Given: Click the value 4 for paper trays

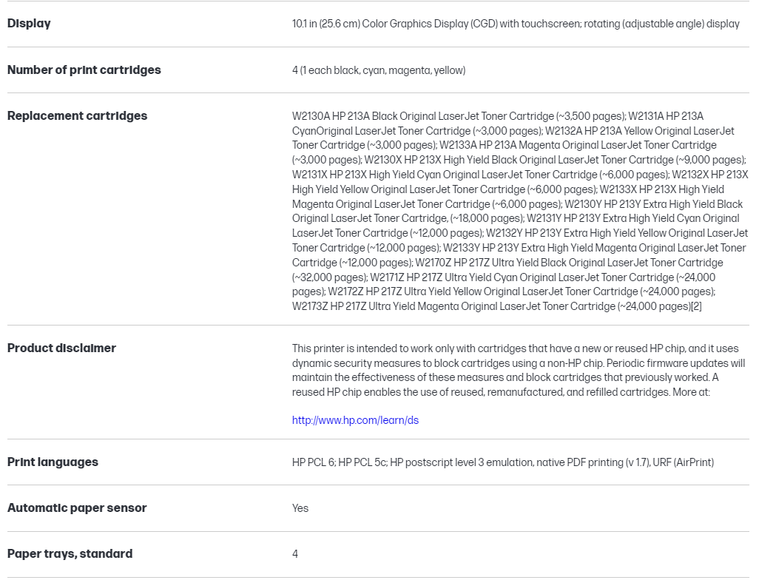Looking at the screenshot, I should pos(295,554).
